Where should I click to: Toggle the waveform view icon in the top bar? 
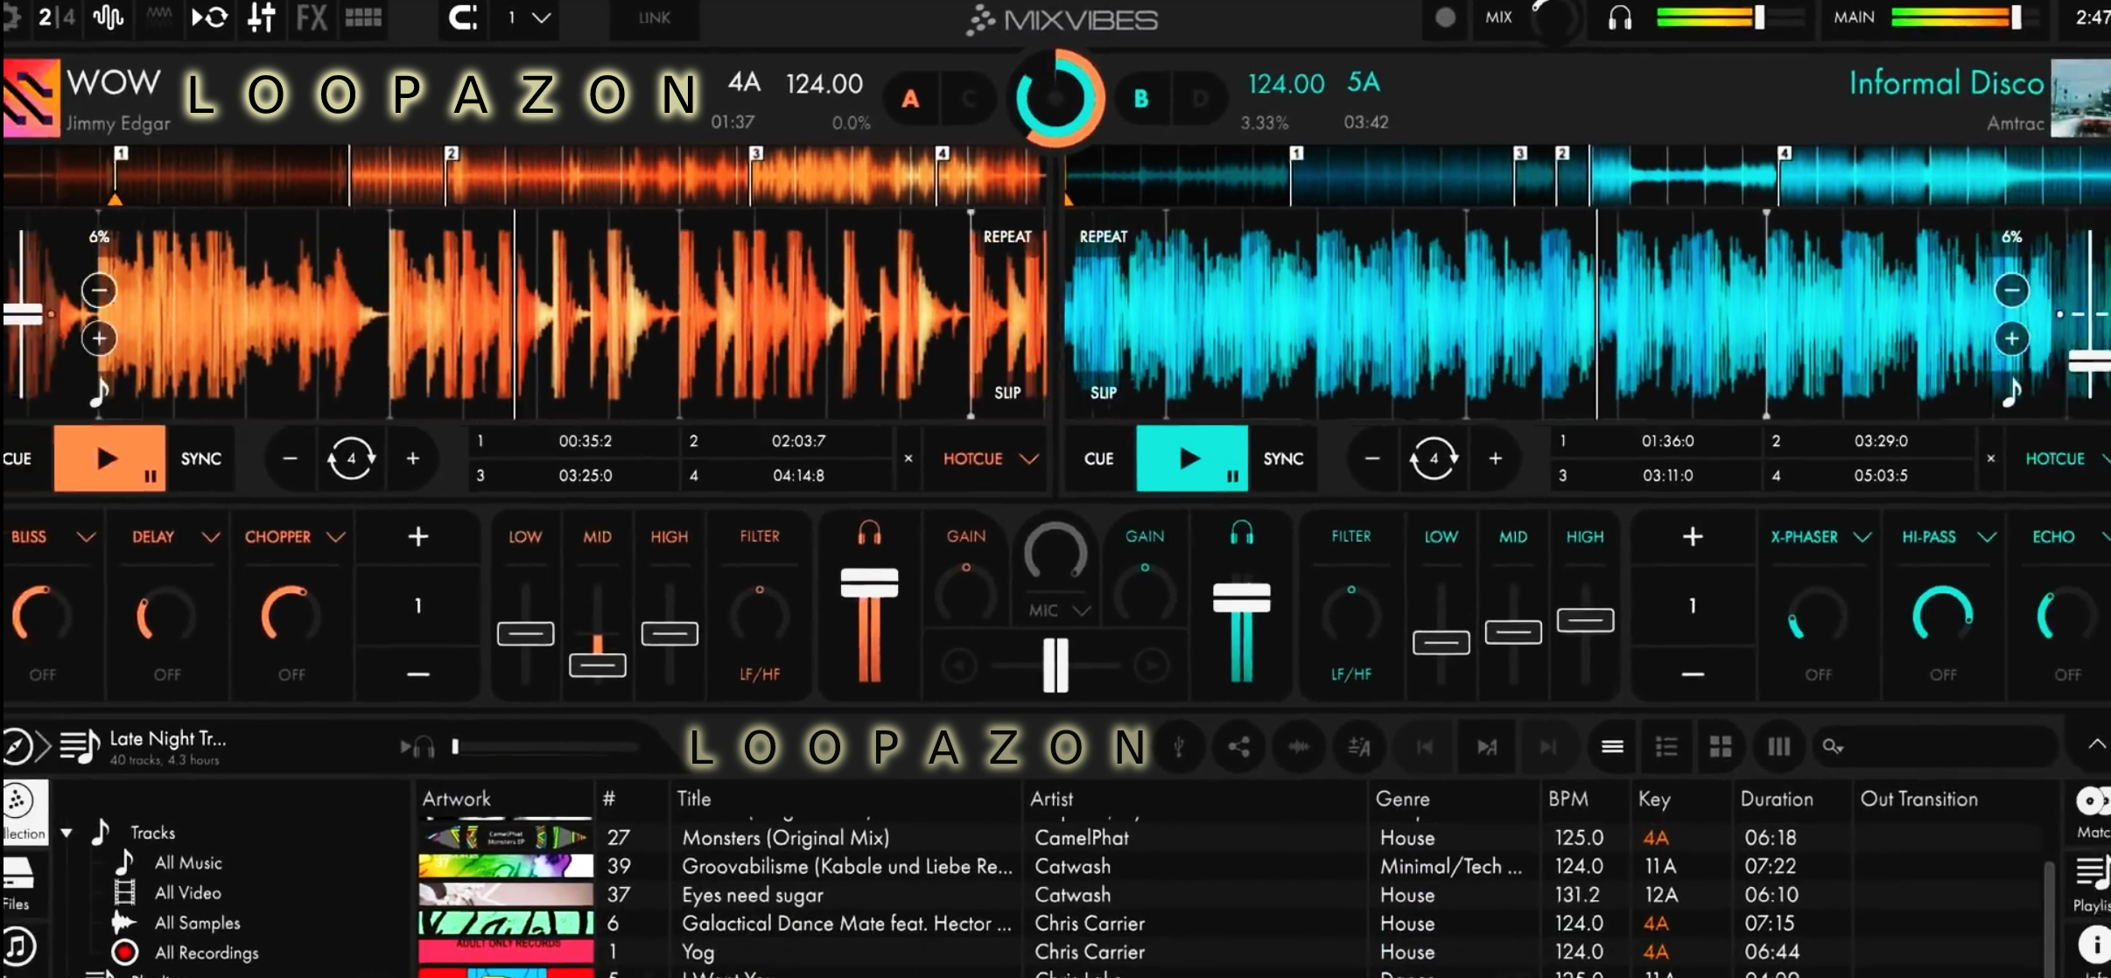click(x=109, y=17)
